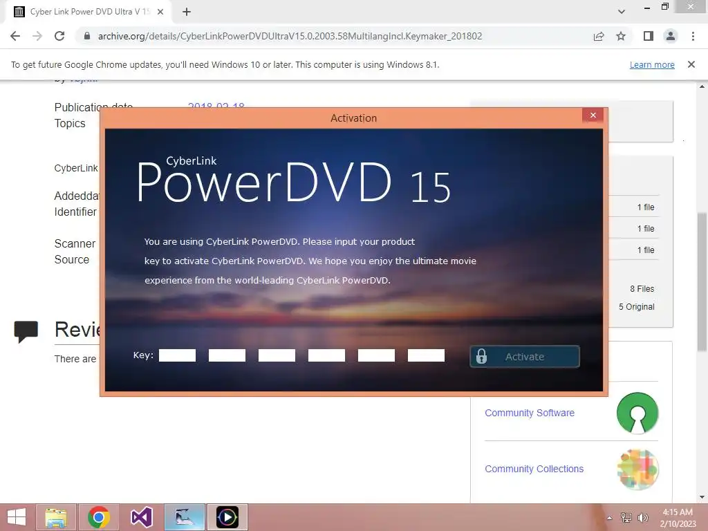The image size is (708, 531).
Task: Open a new Chrome tab
Action: point(187,12)
